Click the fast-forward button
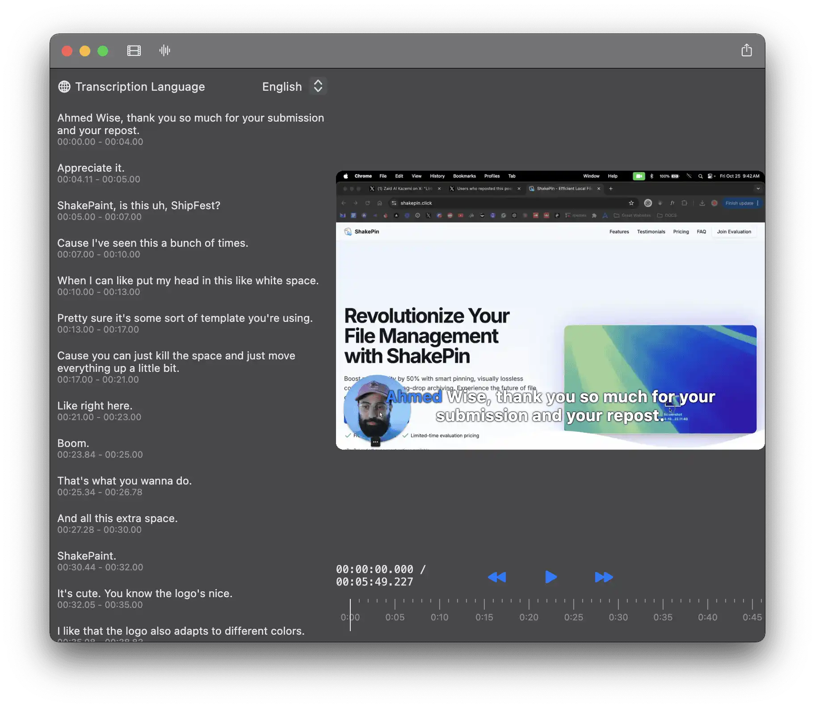Viewport: 815px width, 708px height. point(604,577)
